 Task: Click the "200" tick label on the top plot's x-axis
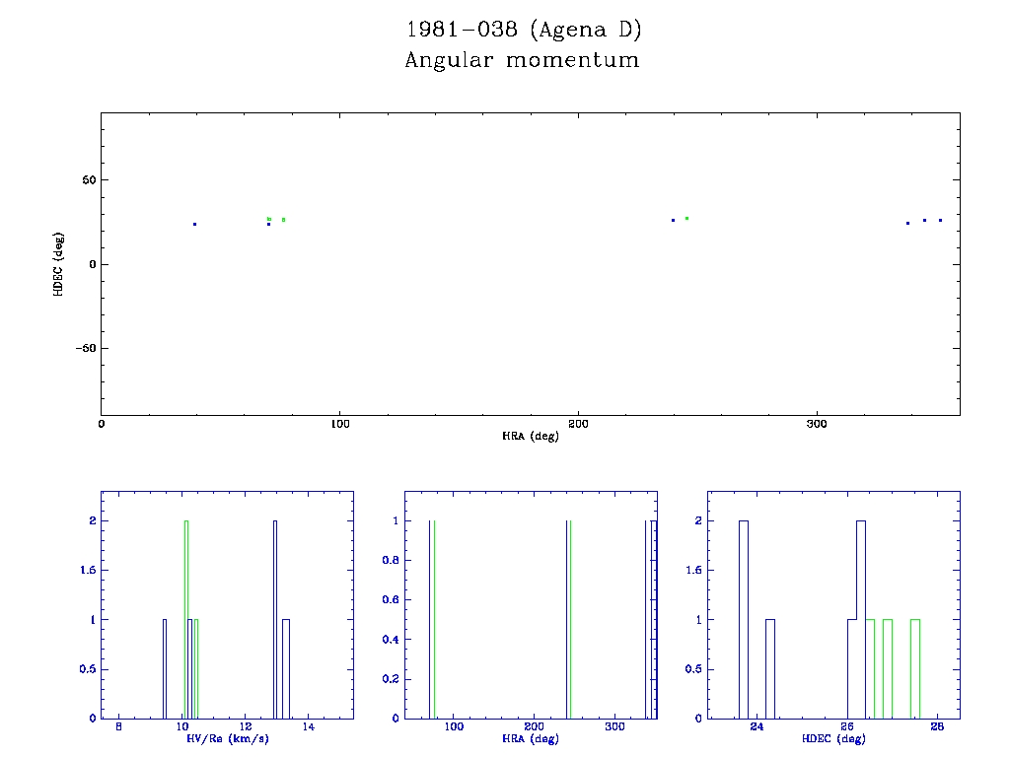point(578,424)
